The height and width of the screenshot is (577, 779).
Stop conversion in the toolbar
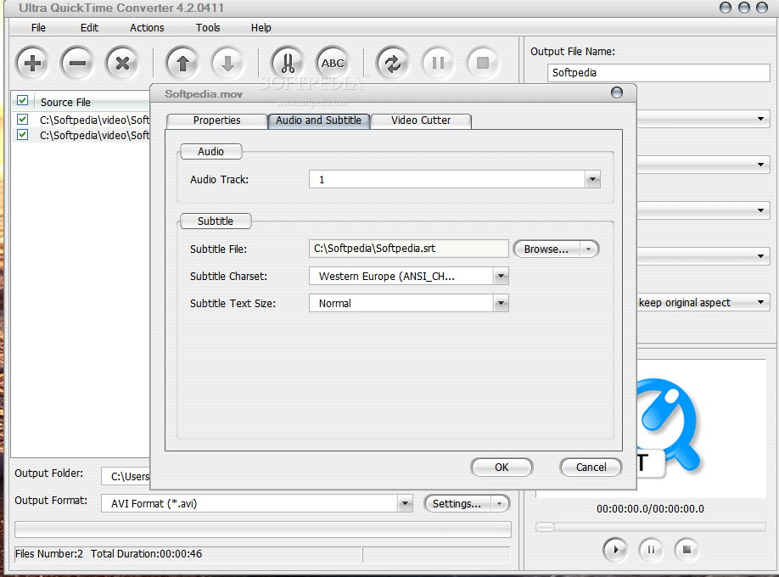(482, 63)
